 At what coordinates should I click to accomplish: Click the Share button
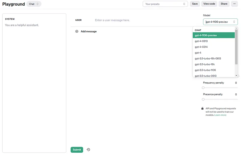(224, 4)
